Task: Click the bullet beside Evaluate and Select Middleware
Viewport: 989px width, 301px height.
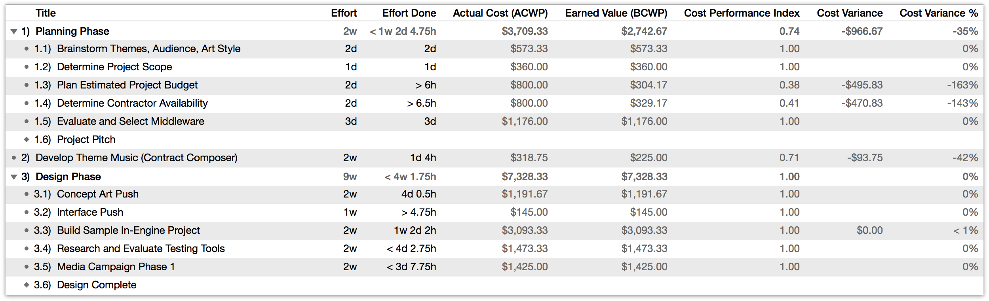Action: (x=27, y=121)
